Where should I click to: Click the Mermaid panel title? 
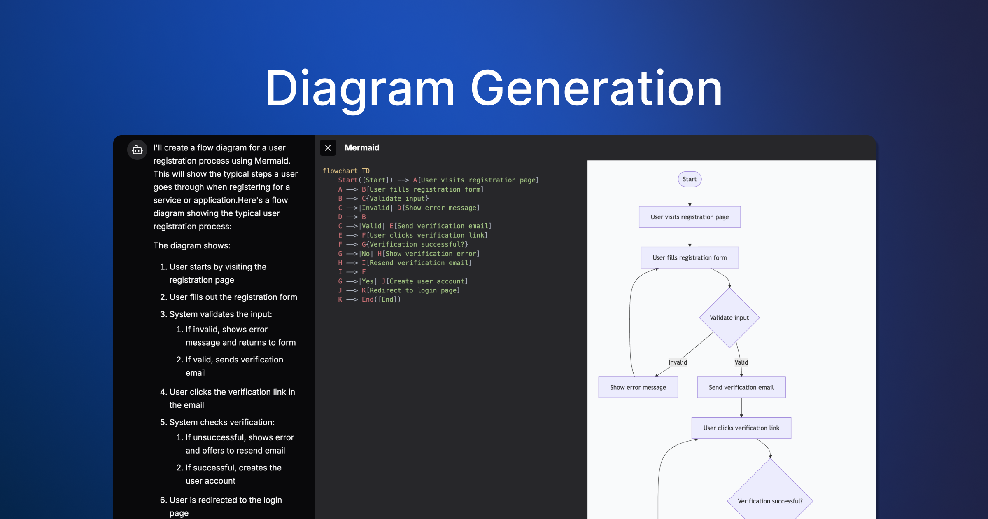tap(362, 148)
